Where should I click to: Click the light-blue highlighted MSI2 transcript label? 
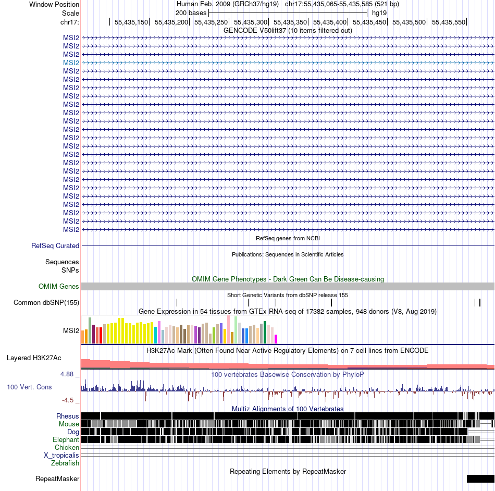71,63
